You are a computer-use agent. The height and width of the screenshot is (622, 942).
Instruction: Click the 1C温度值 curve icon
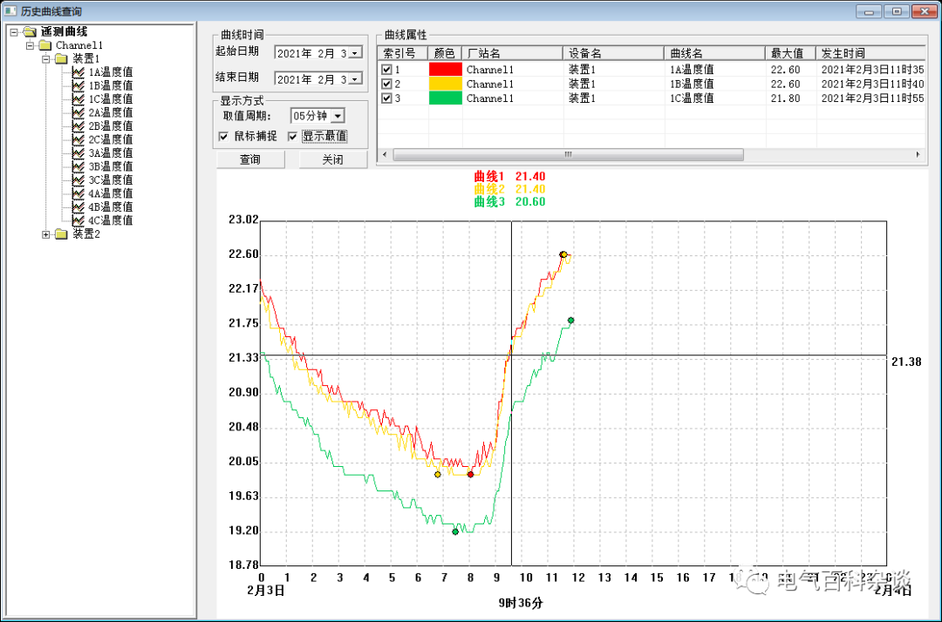(78, 99)
